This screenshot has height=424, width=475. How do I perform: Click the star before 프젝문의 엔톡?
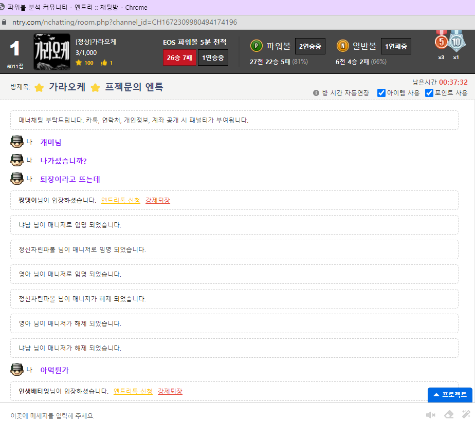[95, 88]
